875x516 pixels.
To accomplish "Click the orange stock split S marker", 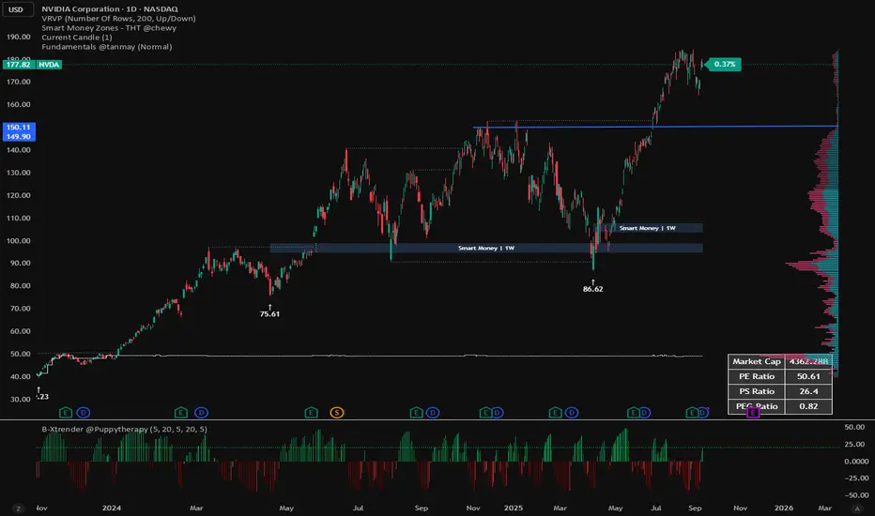I will point(336,413).
